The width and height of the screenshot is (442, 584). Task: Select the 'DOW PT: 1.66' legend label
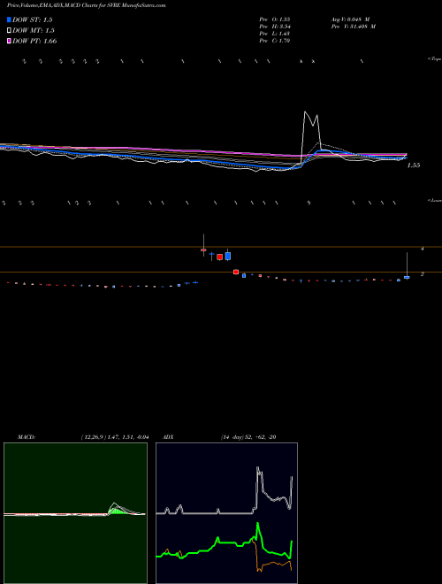(34, 42)
